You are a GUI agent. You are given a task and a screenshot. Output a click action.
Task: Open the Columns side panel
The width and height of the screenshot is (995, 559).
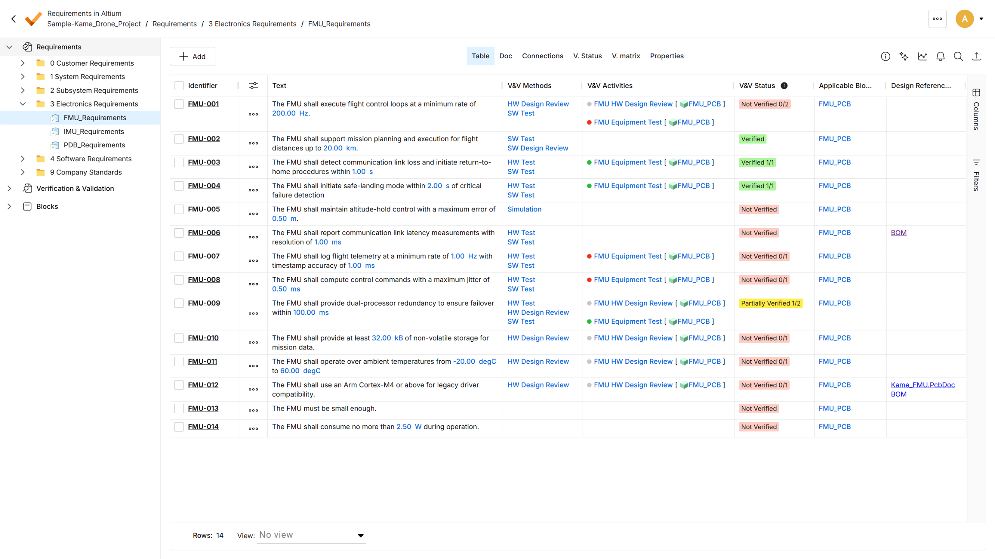976,110
